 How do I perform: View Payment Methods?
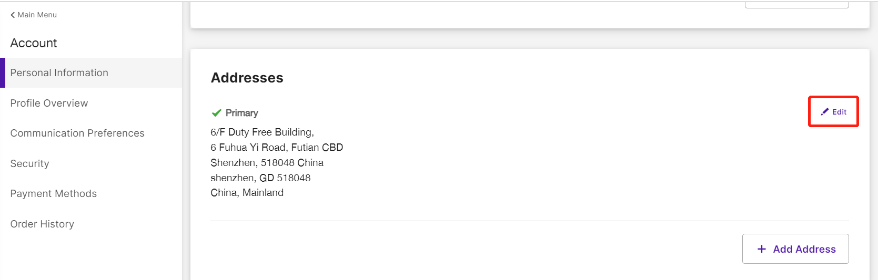click(54, 193)
